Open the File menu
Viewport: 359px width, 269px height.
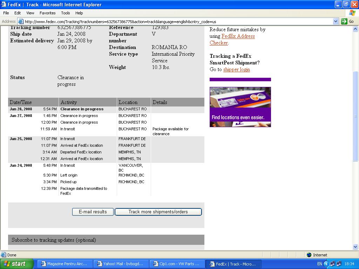pos(6,13)
